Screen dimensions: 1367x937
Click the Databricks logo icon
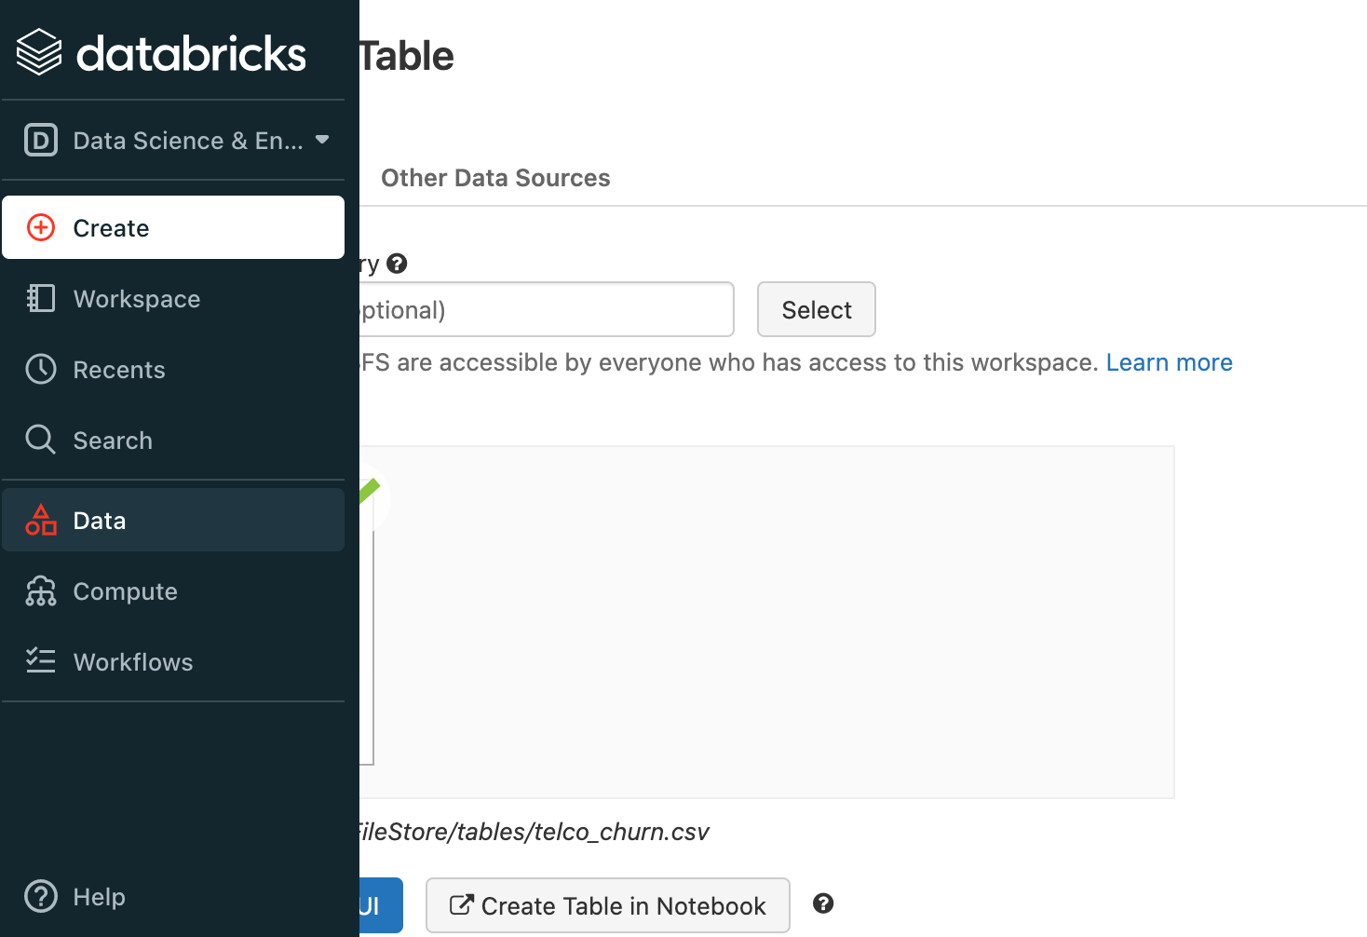click(39, 52)
